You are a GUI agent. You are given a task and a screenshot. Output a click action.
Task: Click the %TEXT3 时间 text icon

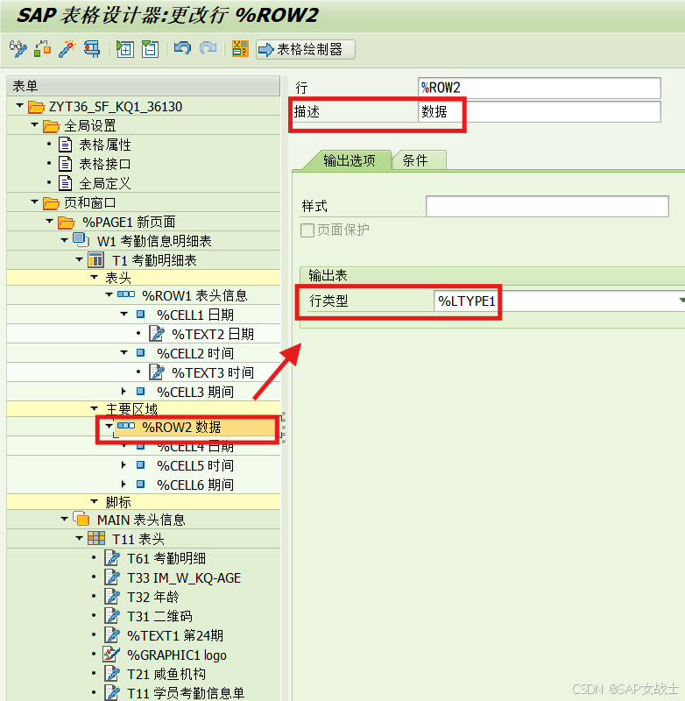coord(157,372)
